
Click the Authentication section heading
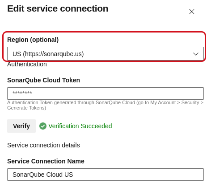(27, 64)
